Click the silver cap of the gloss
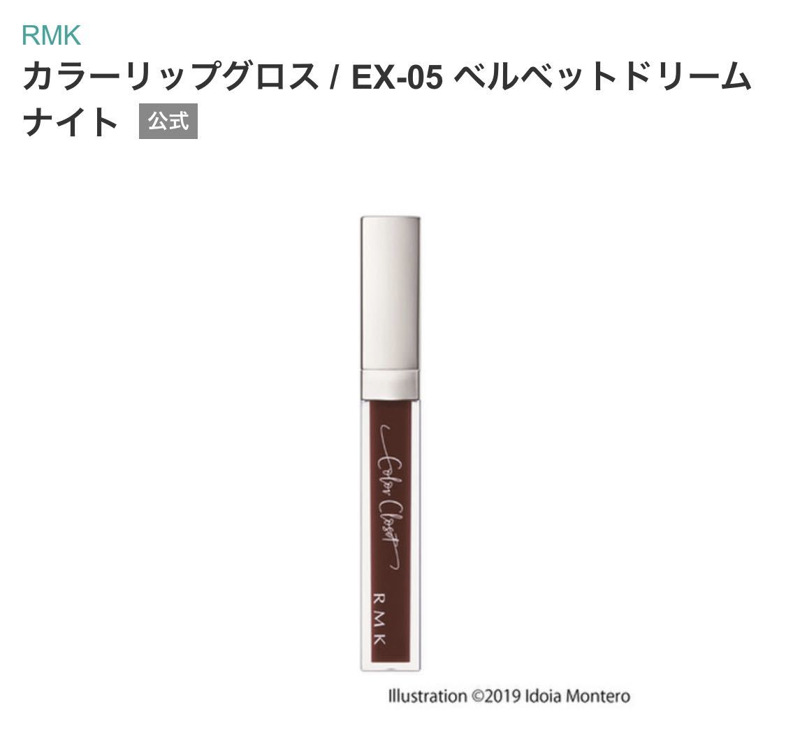The width and height of the screenshot is (786, 737). 391,293
